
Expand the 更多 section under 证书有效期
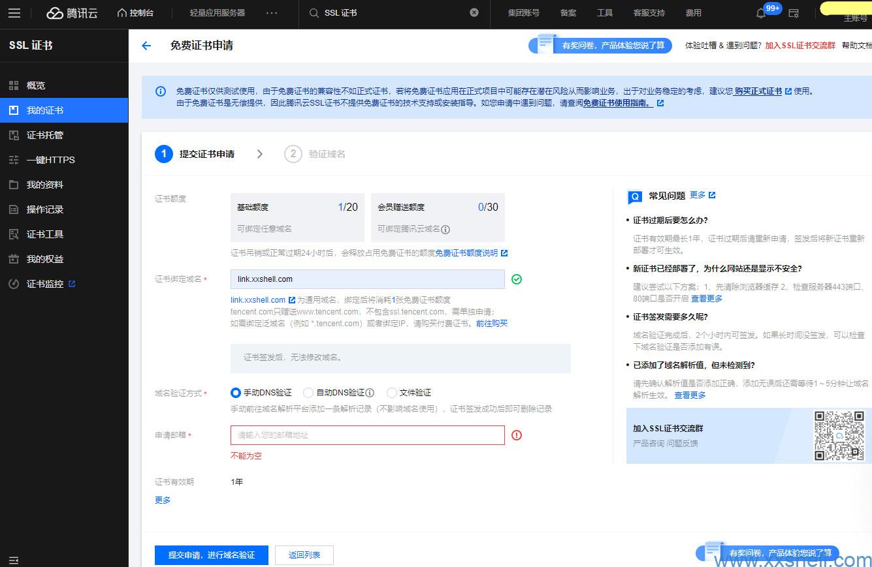click(x=163, y=500)
